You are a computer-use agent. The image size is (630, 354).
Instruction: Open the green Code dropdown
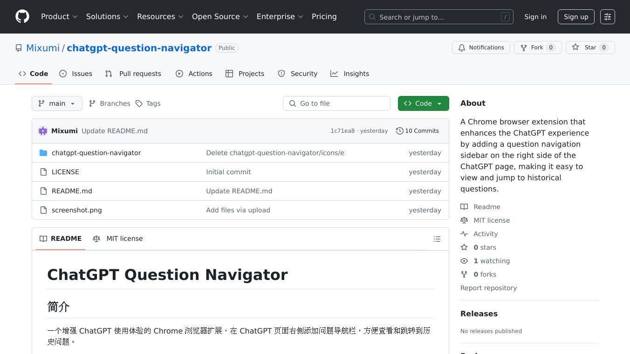click(423, 103)
